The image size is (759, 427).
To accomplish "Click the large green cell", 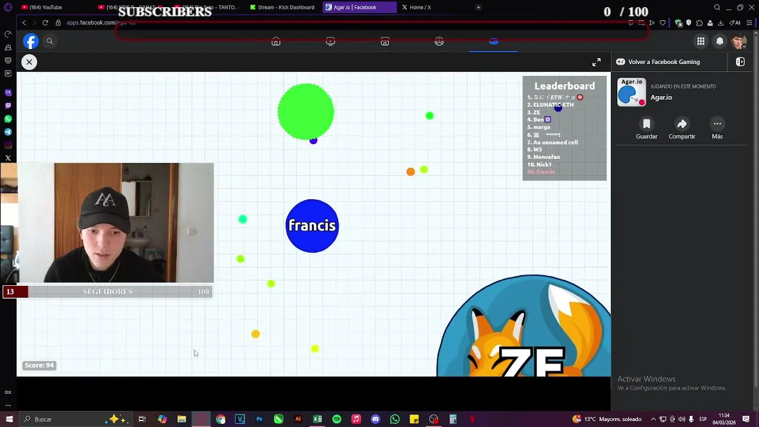I will pyautogui.click(x=306, y=112).
